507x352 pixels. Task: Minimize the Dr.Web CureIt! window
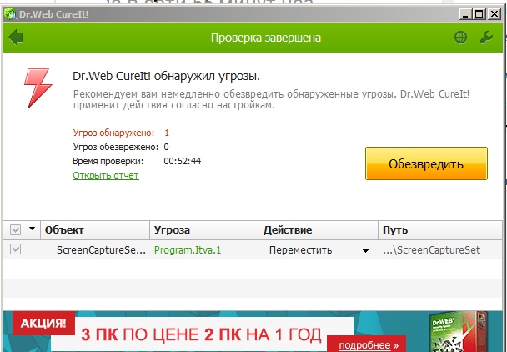click(x=465, y=14)
